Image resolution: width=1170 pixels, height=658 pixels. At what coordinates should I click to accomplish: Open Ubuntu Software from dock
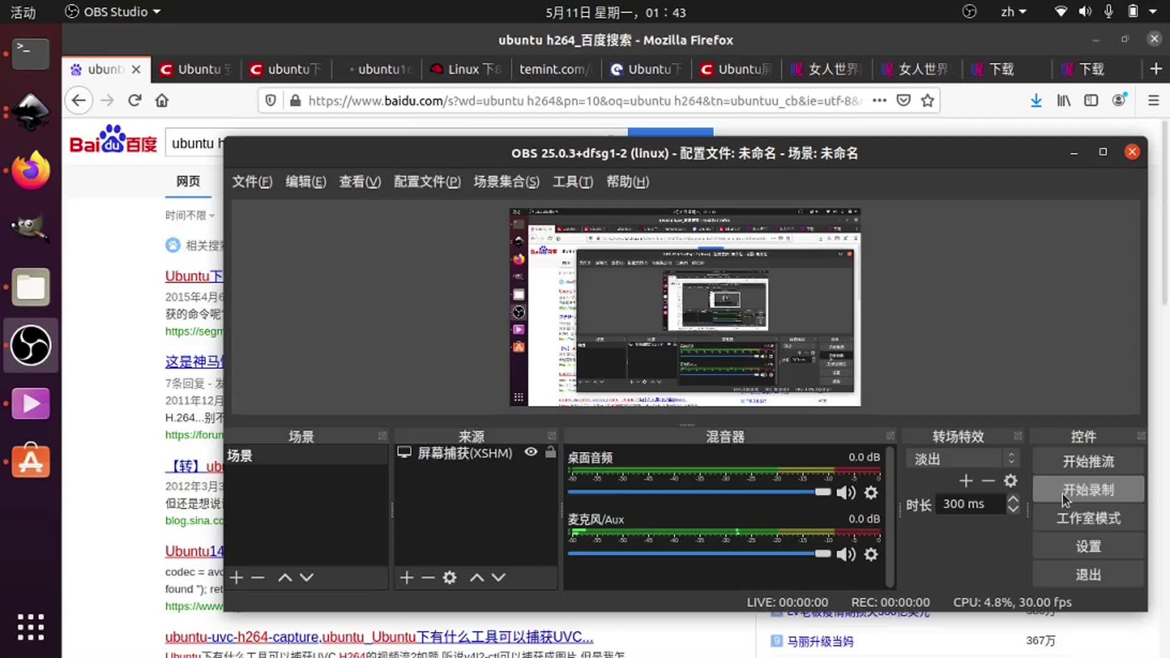30,460
